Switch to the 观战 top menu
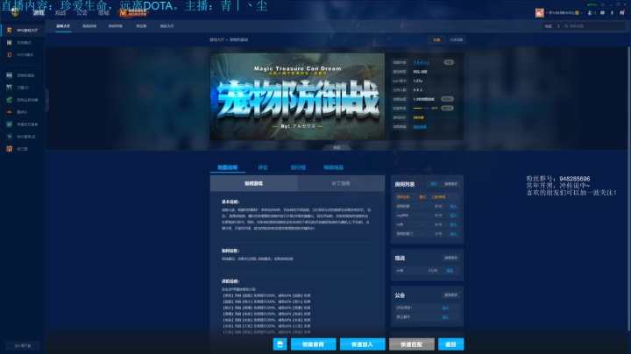 [60, 13]
